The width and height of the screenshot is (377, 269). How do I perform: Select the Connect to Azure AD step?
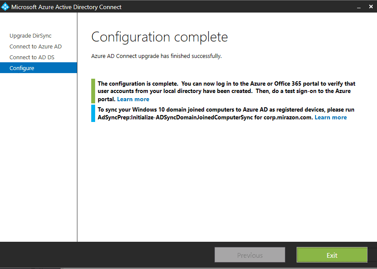click(35, 46)
